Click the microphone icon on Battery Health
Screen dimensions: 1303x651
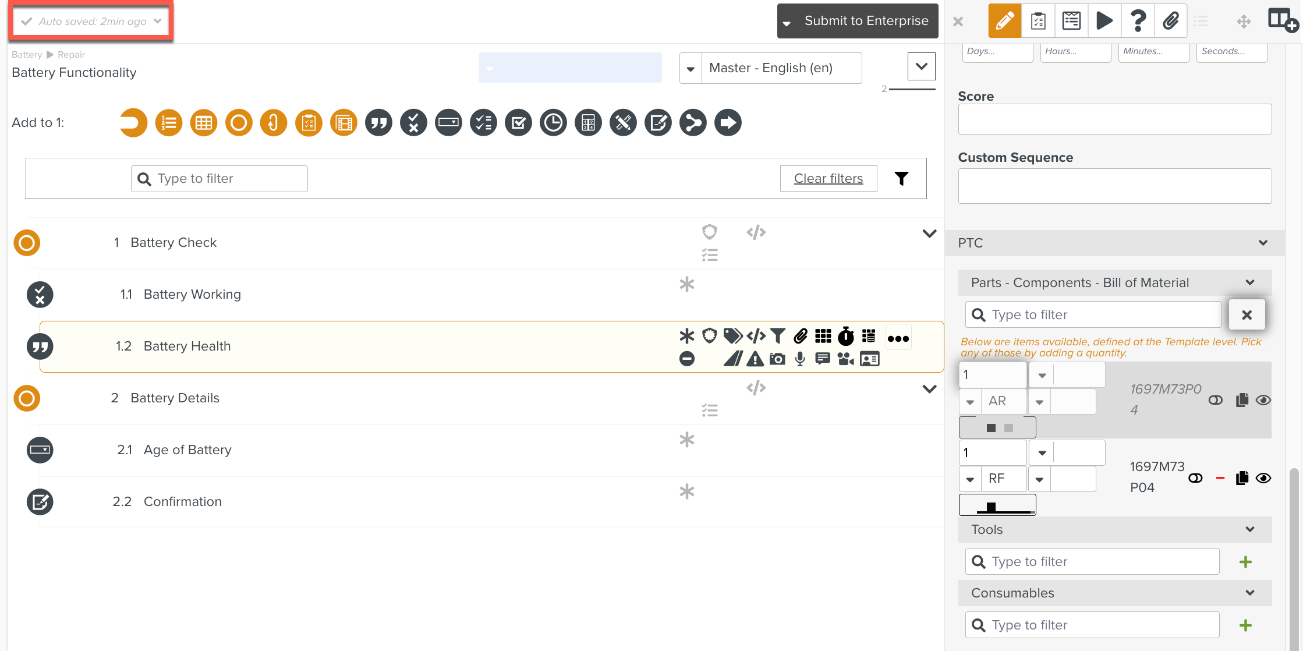pos(800,359)
